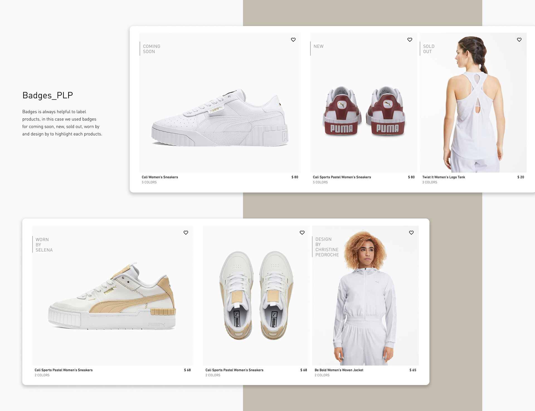
Task: Open the white Cali sneaker side-view product image
Action: click(220, 102)
